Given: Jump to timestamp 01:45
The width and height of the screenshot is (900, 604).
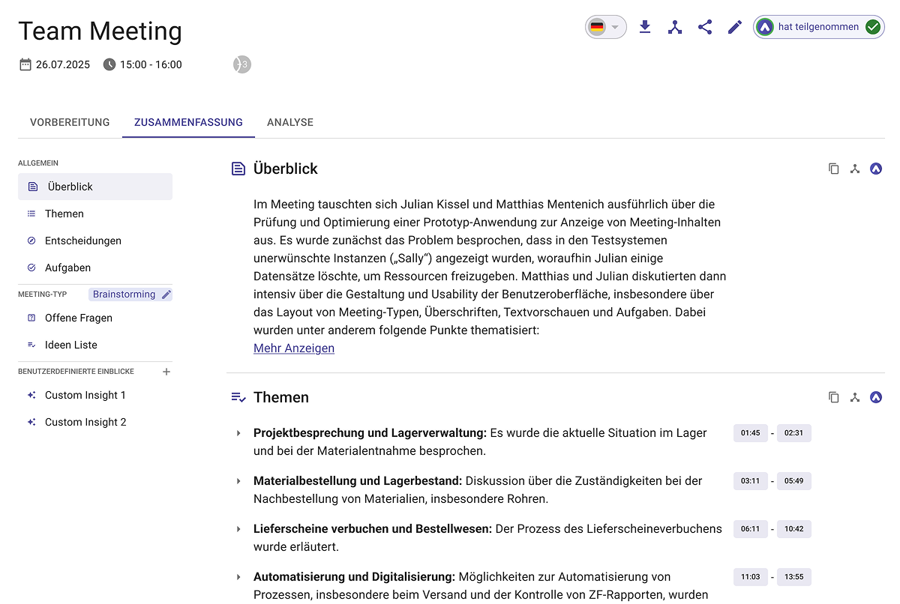Looking at the screenshot, I should (x=750, y=433).
